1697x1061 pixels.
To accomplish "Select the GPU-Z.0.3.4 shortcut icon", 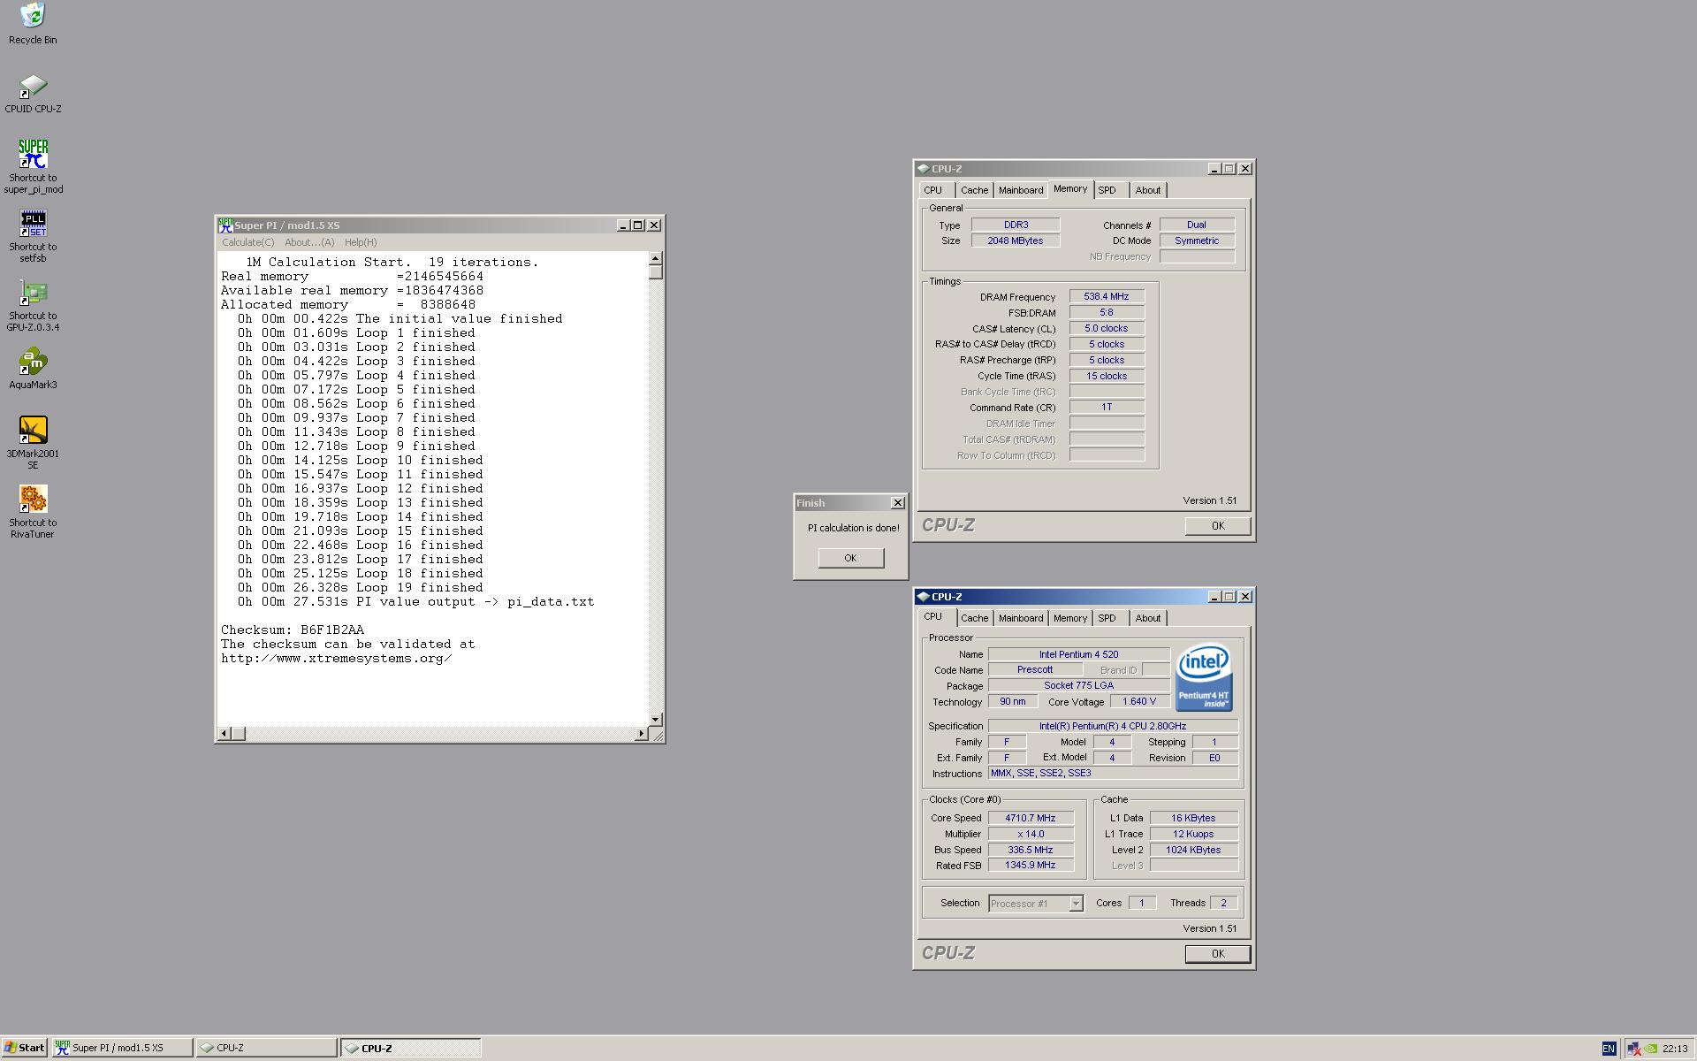I will click(33, 306).
